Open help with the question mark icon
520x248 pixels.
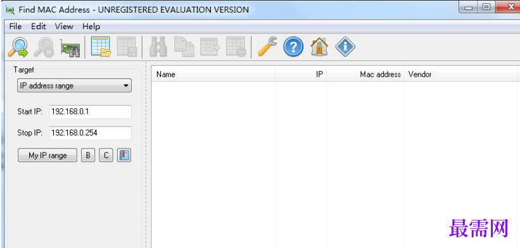[x=293, y=47]
